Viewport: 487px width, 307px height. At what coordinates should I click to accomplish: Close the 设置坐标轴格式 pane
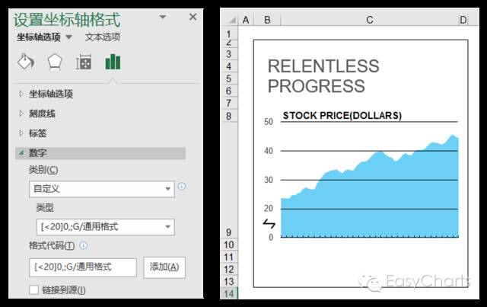coord(193,17)
